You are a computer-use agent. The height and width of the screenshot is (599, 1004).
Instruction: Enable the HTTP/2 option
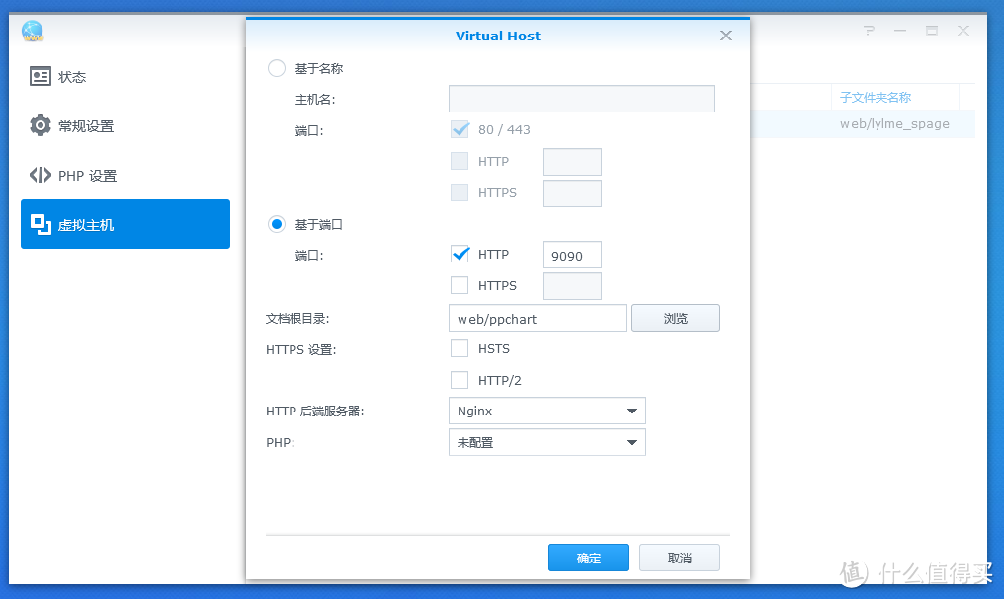pos(460,380)
